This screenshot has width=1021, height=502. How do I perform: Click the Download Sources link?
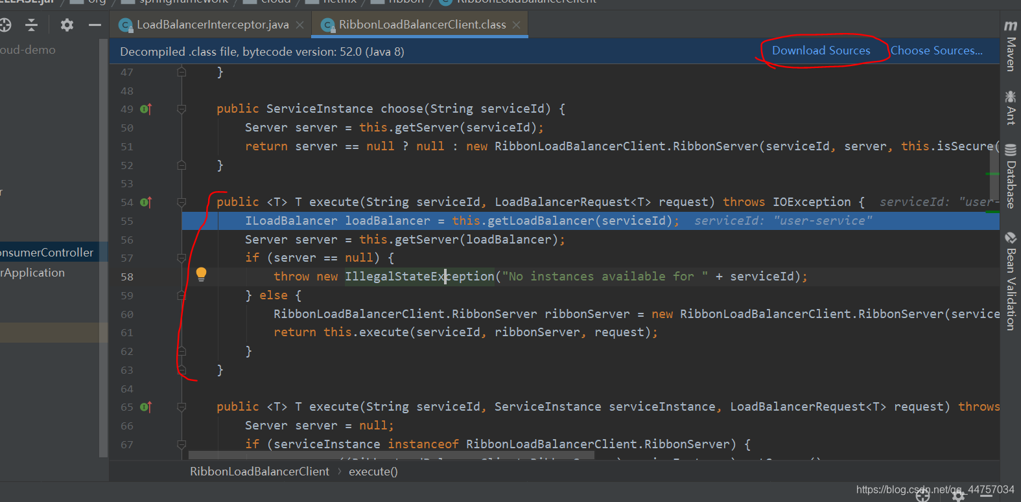(821, 51)
